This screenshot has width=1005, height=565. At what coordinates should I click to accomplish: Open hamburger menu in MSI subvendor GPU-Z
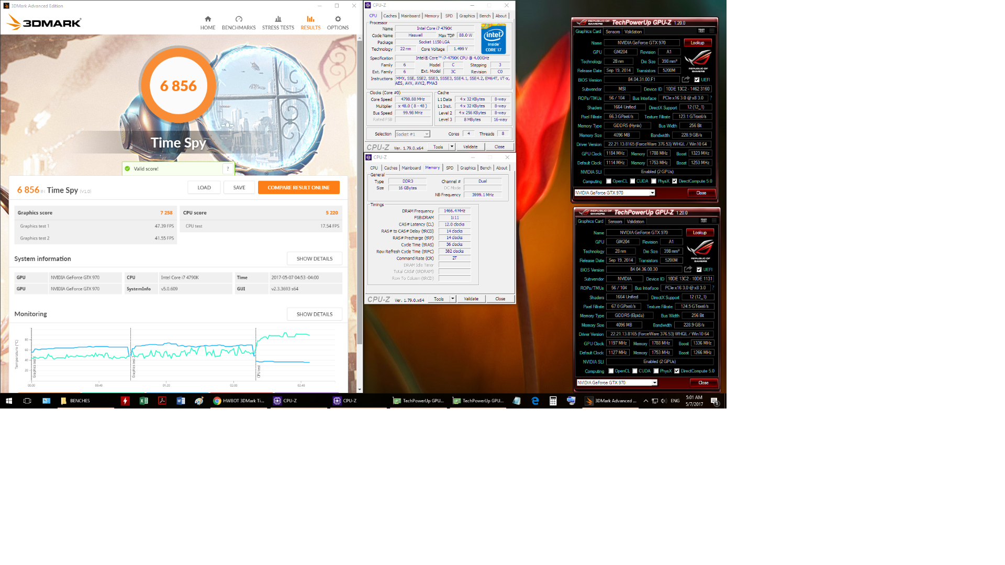711,31
